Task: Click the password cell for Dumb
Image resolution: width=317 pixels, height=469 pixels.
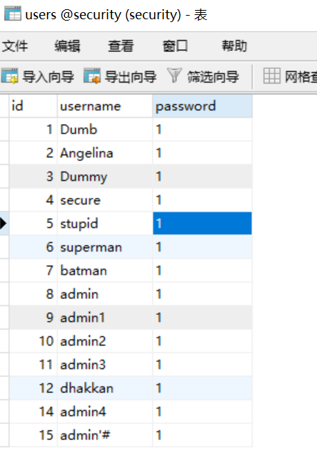Action: click(202, 130)
